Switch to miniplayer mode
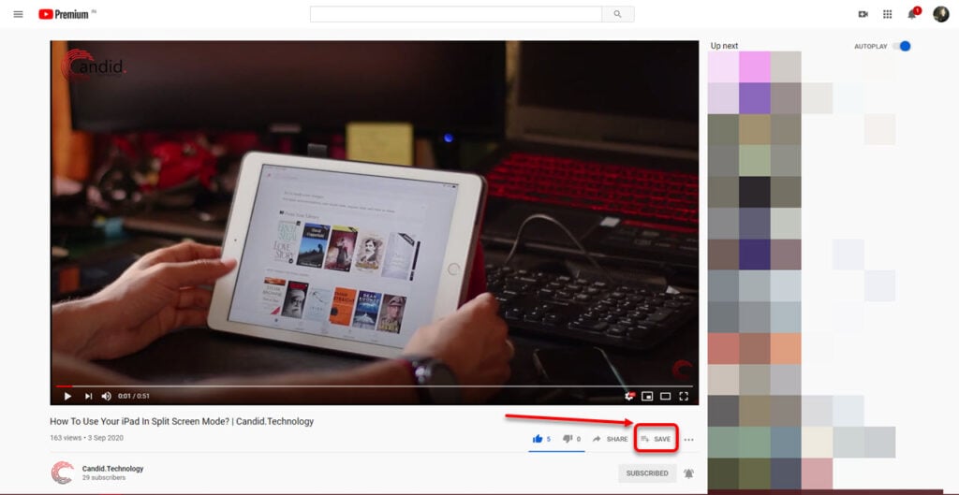 pyautogui.click(x=647, y=396)
